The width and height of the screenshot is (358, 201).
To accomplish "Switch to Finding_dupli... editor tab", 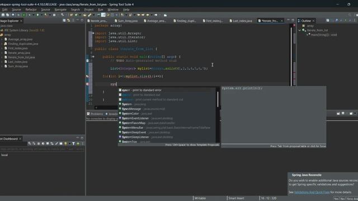I will (185, 21).
